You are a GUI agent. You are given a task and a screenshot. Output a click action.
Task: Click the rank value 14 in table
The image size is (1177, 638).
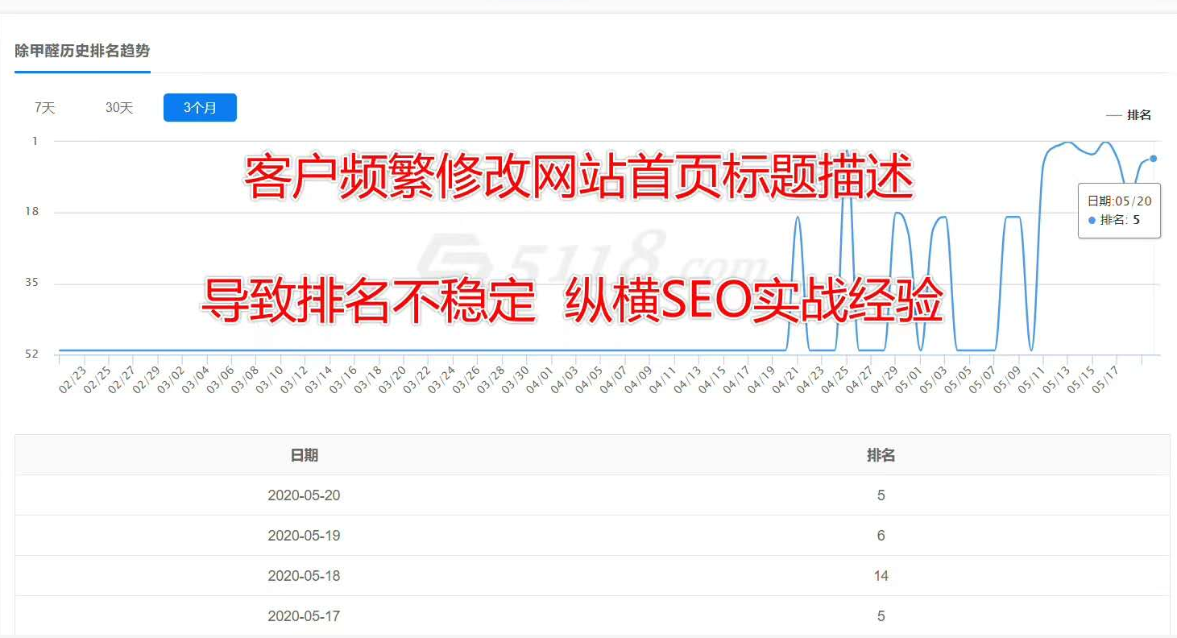[x=881, y=576]
